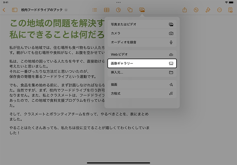Close the media insert menu icon

142,10
